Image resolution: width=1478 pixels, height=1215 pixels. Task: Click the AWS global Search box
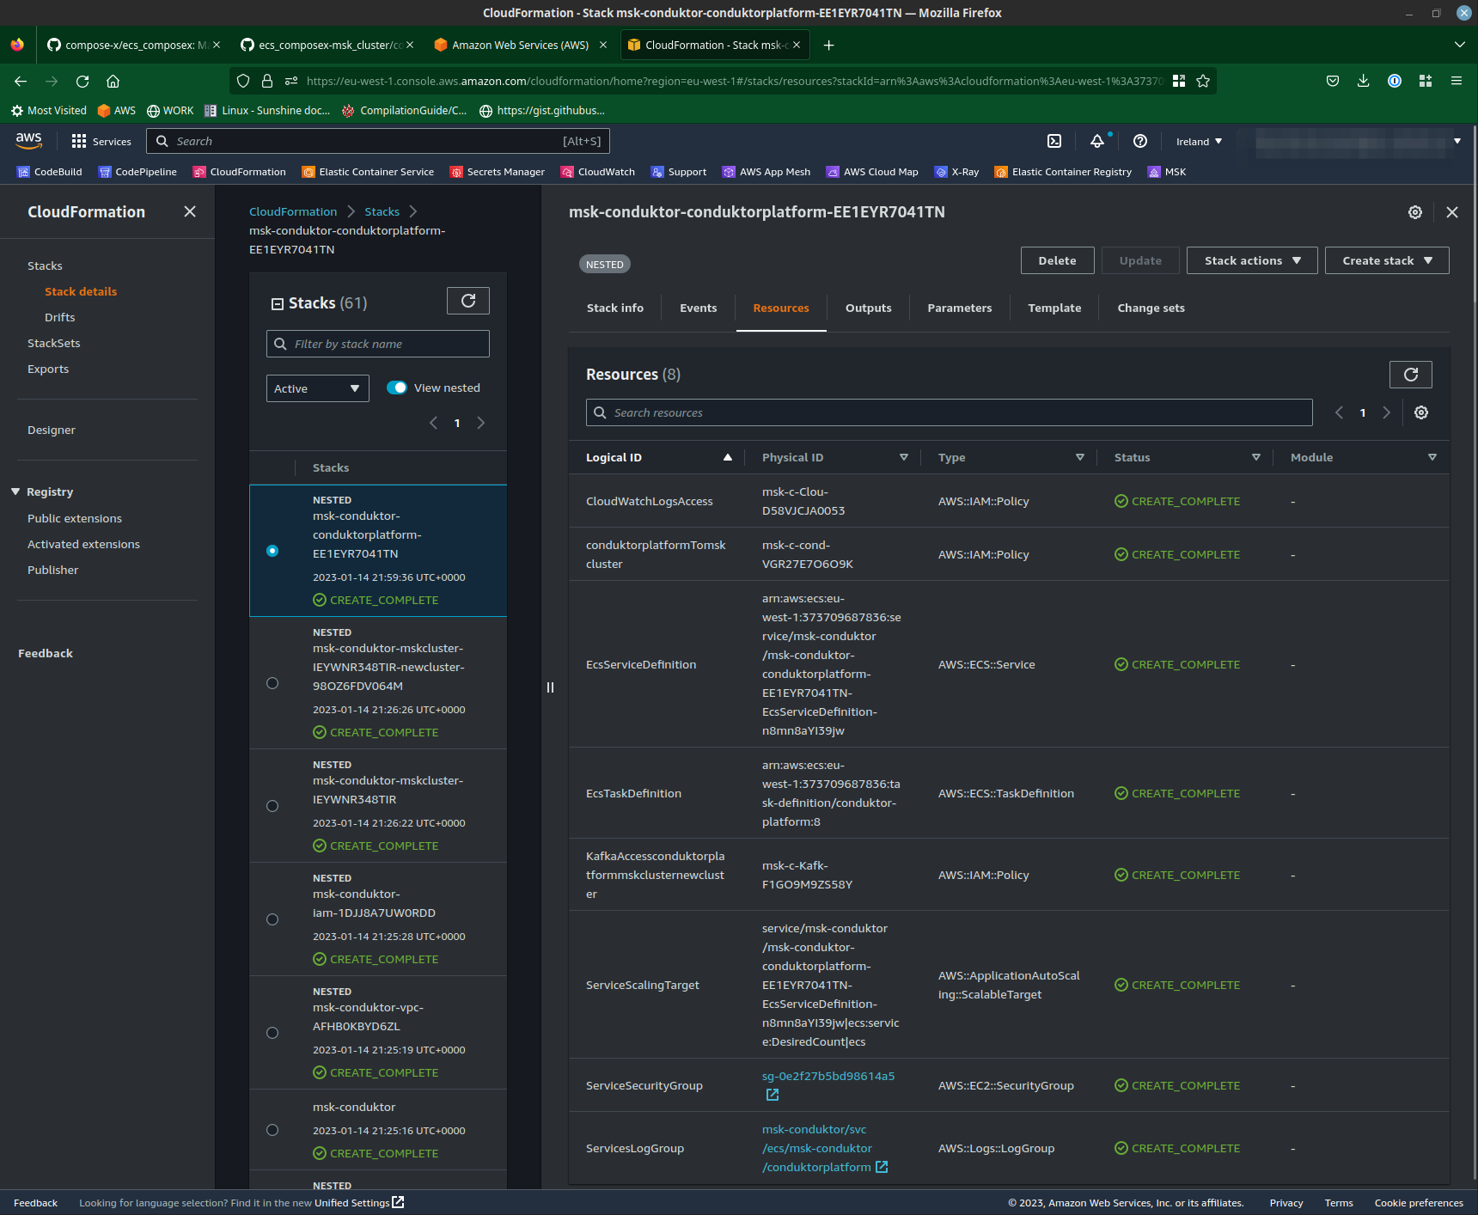378,141
